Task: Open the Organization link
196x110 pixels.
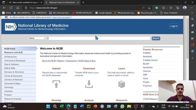Action: pyautogui.click(x=71, y=61)
